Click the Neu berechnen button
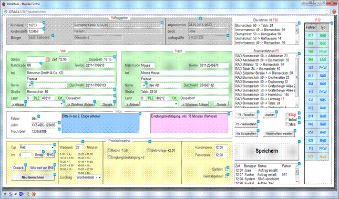339x199 pixels. pyautogui.click(x=33, y=177)
